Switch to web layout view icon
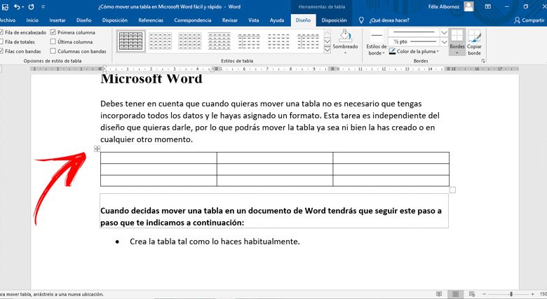The height and width of the screenshot is (299, 547). 472,294
